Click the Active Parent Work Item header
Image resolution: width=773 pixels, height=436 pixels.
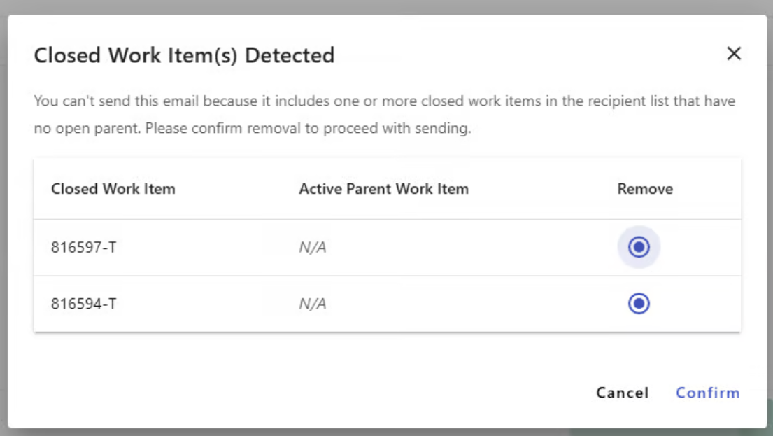click(x=383, y=189)
